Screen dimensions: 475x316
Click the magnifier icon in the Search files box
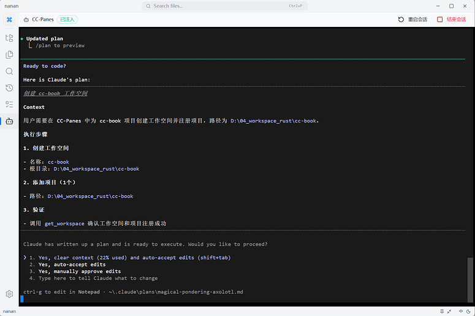[x=148, y=6]
